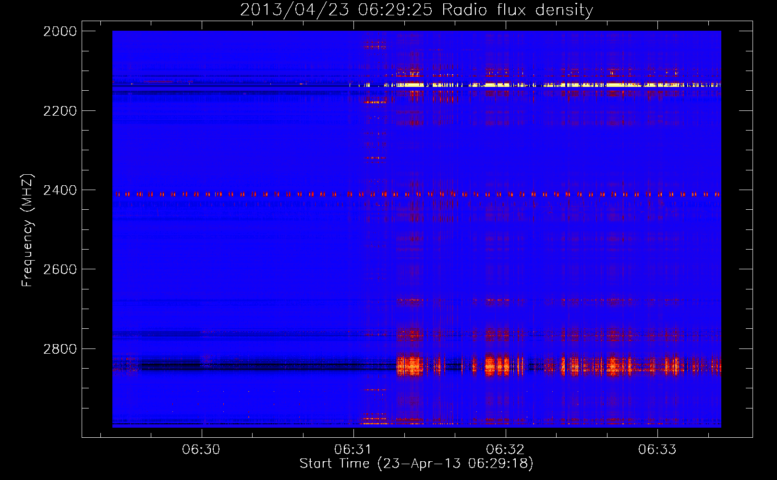Click the 2400 frequency tick label

point(60,190)
